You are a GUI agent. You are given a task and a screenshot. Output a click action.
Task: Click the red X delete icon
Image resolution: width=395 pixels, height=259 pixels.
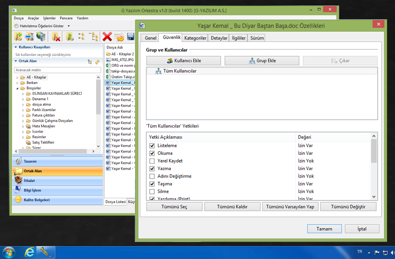107,37
